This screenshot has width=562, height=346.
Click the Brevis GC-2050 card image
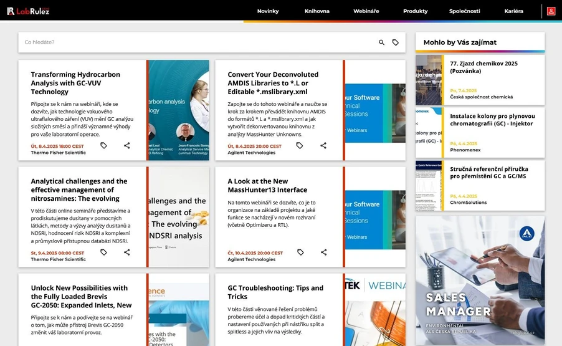pos(178,310)
